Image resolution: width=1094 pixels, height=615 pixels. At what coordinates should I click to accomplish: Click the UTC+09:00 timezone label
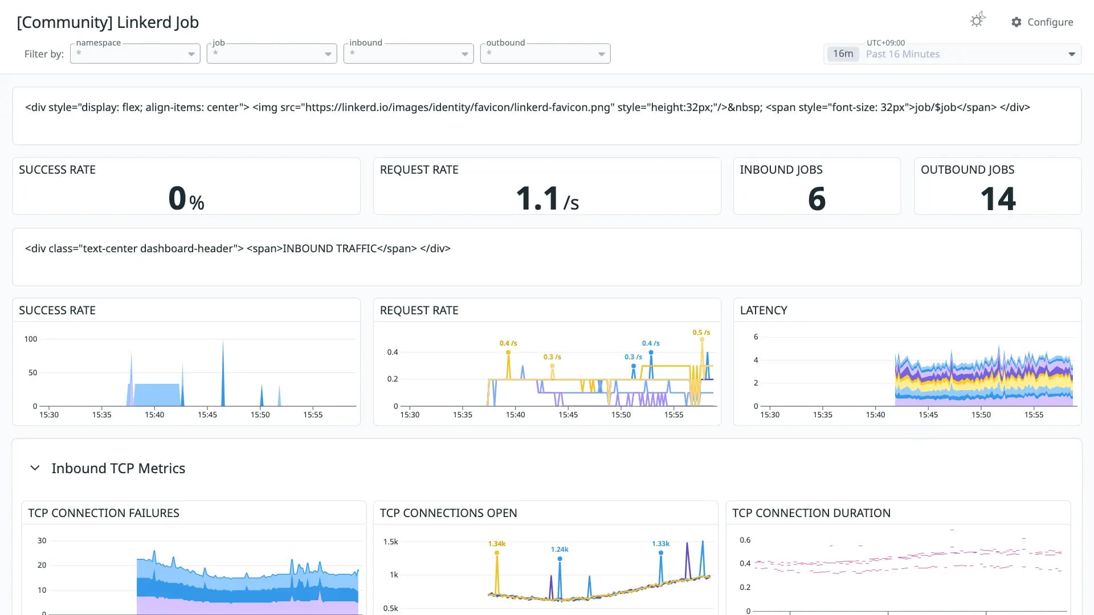[x=885, y=43]
